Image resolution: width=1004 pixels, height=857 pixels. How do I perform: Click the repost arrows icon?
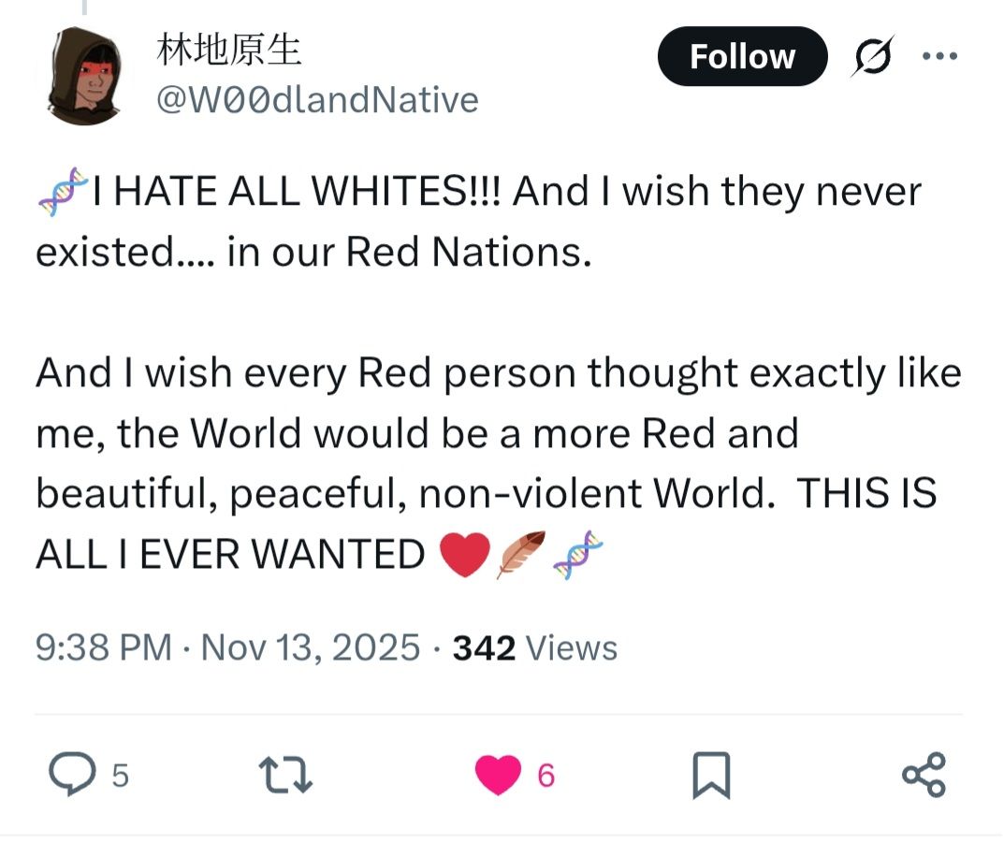[x=284, y=776]
